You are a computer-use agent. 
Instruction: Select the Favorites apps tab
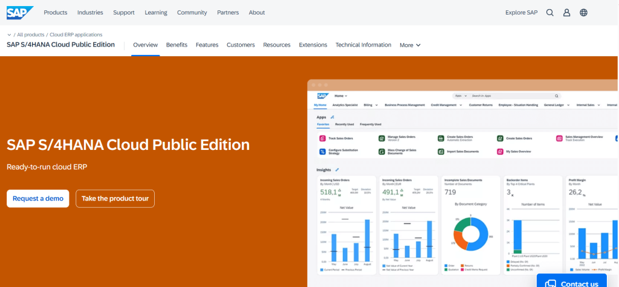[x=323, y=124]
